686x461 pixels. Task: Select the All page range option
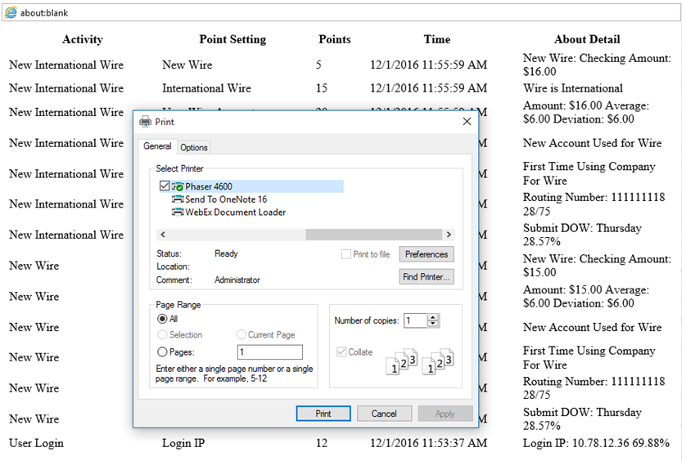pos(162,319)
